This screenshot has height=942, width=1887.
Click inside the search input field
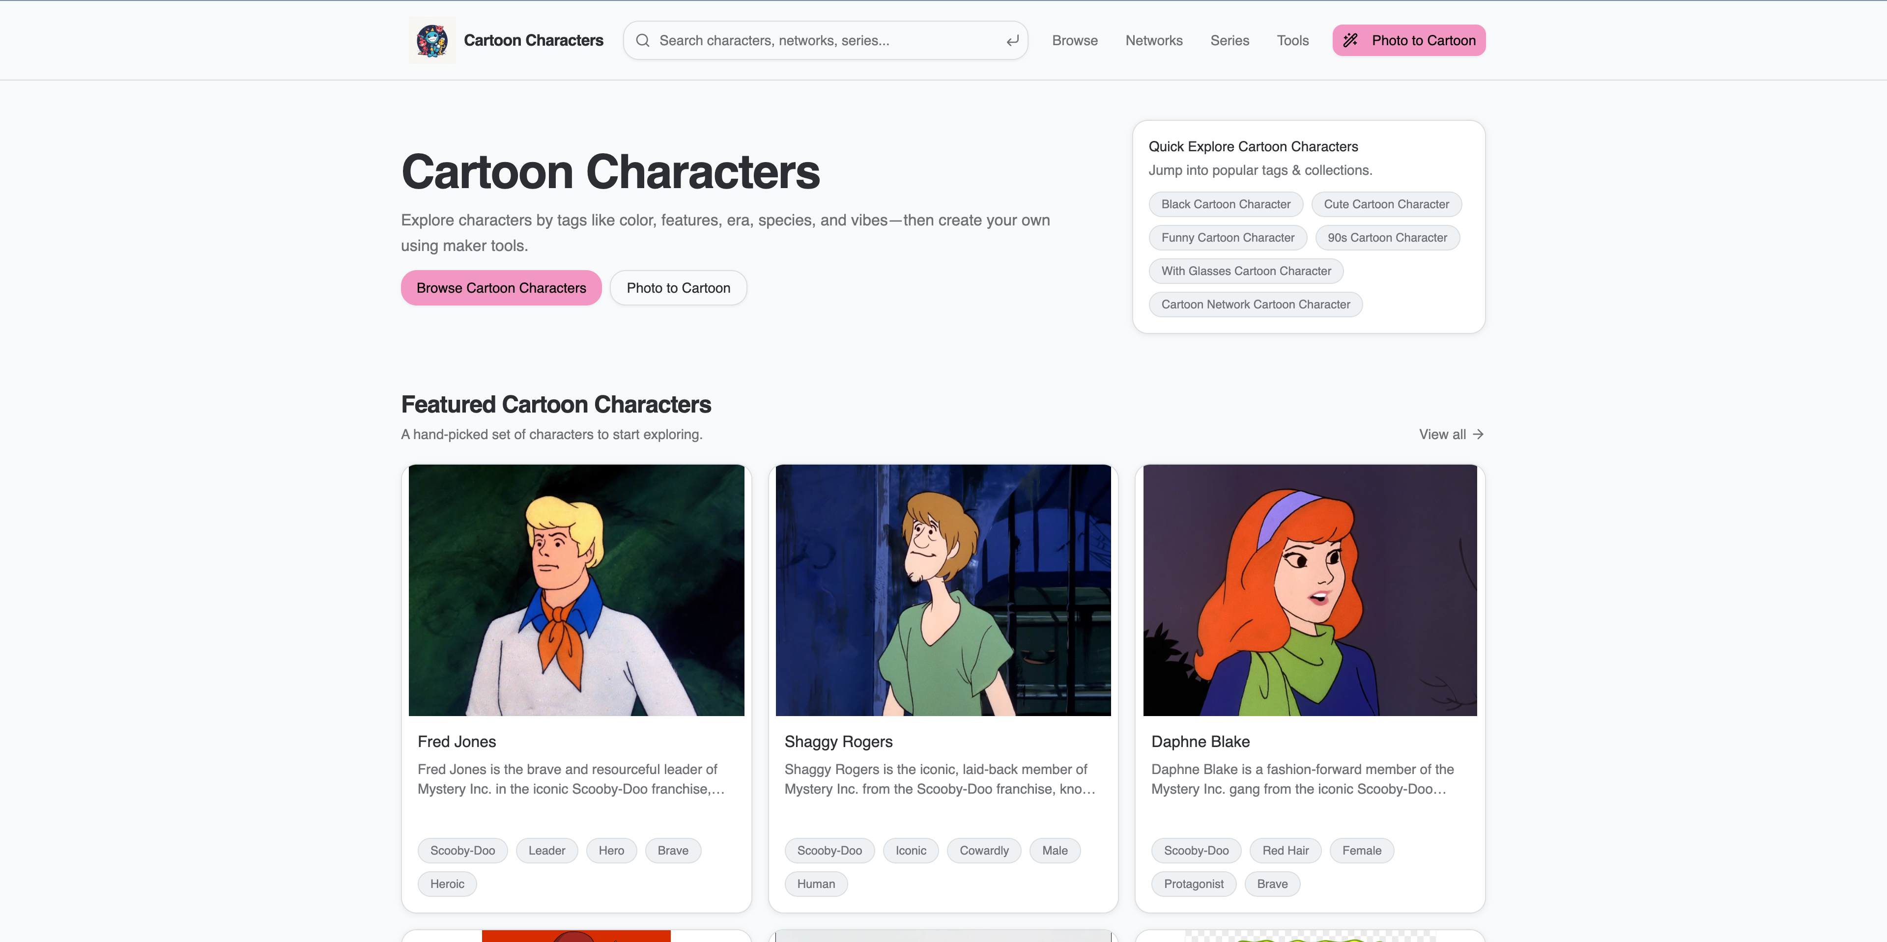[x=806, y=40]
